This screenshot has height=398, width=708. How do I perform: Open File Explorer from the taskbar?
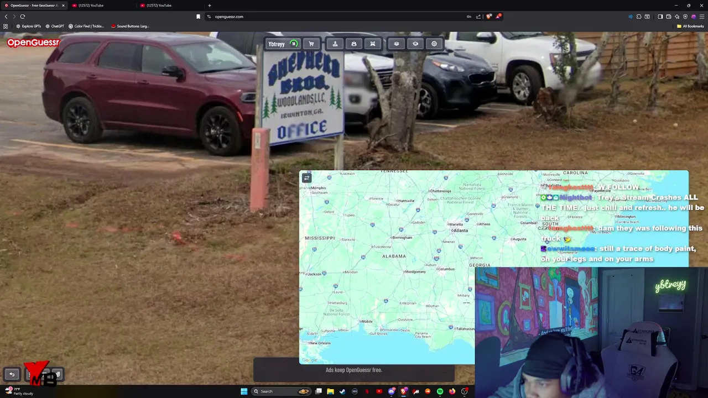pos(331,391)
